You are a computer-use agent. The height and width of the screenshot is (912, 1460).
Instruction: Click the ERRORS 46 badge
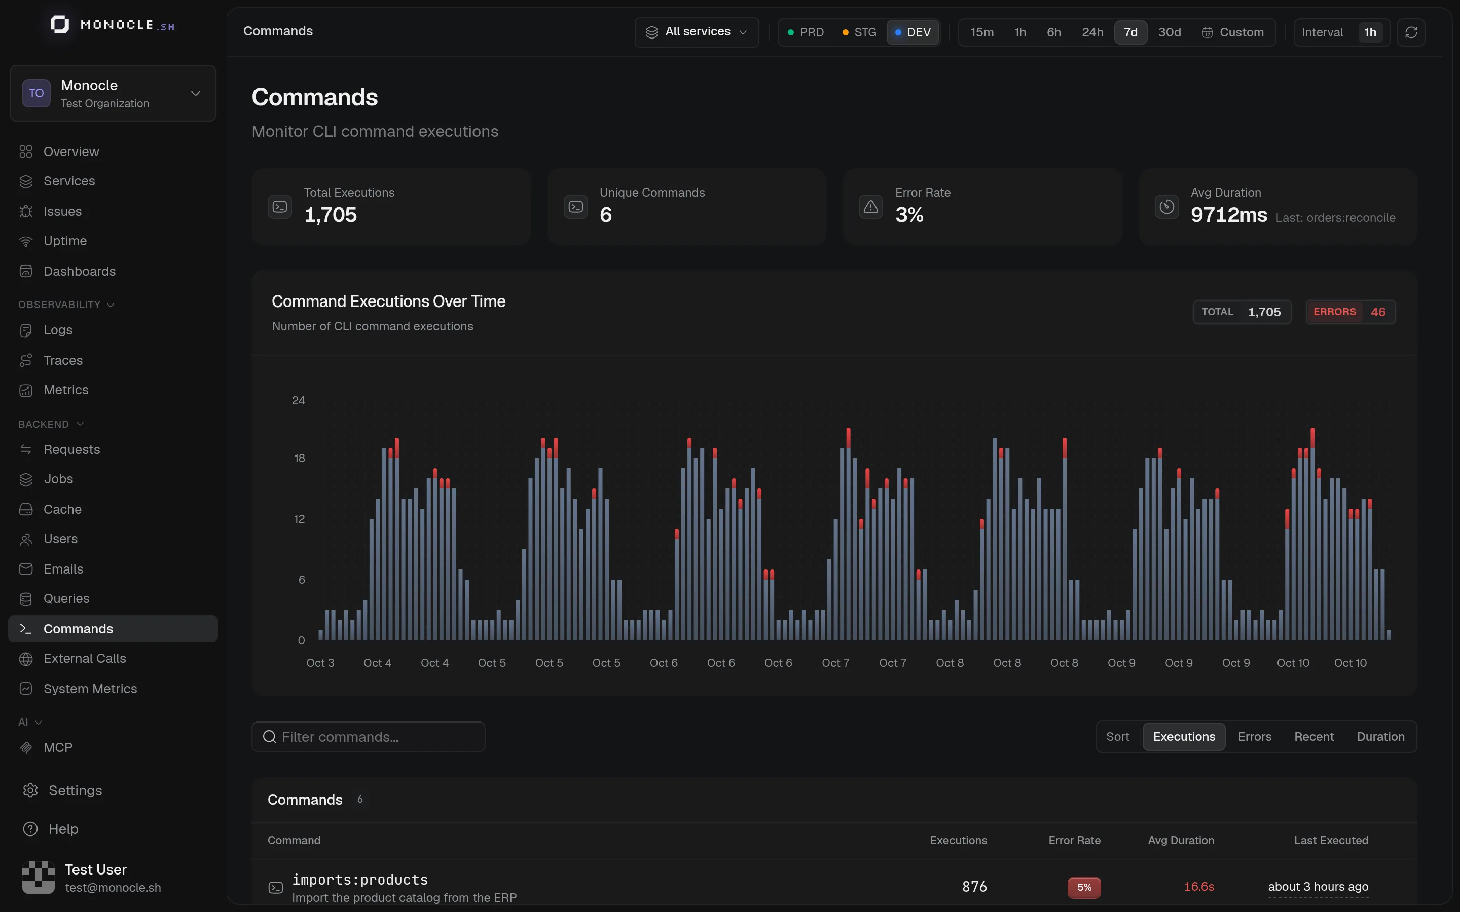tap(1350, 312)
